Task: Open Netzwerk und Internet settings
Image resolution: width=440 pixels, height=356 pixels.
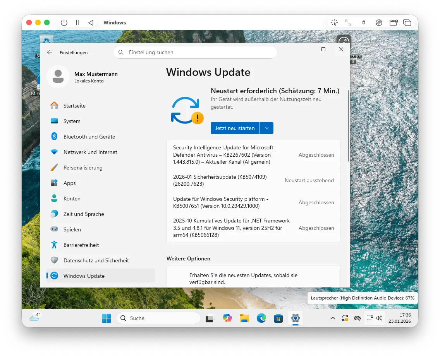Action: 100,152
